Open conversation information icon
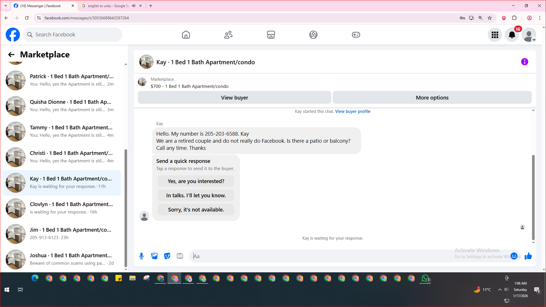 pyautogui.click(x=524, y=62)
